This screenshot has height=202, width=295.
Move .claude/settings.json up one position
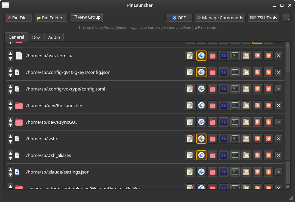pyautogui.click(x=11, y=169)
